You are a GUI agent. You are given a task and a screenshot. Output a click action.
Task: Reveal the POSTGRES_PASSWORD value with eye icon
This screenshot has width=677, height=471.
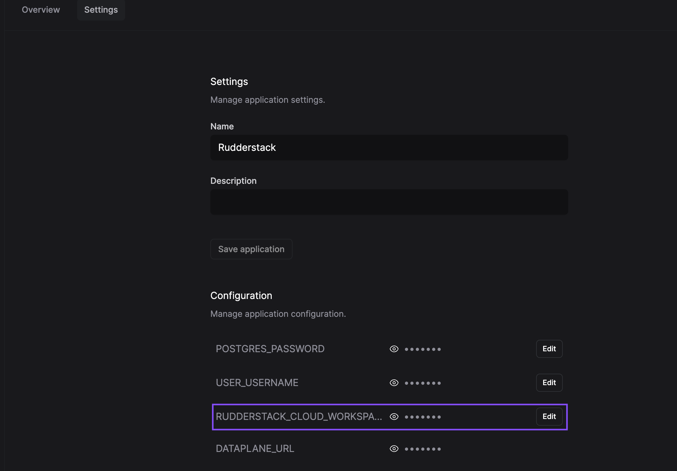click(394, 349)
